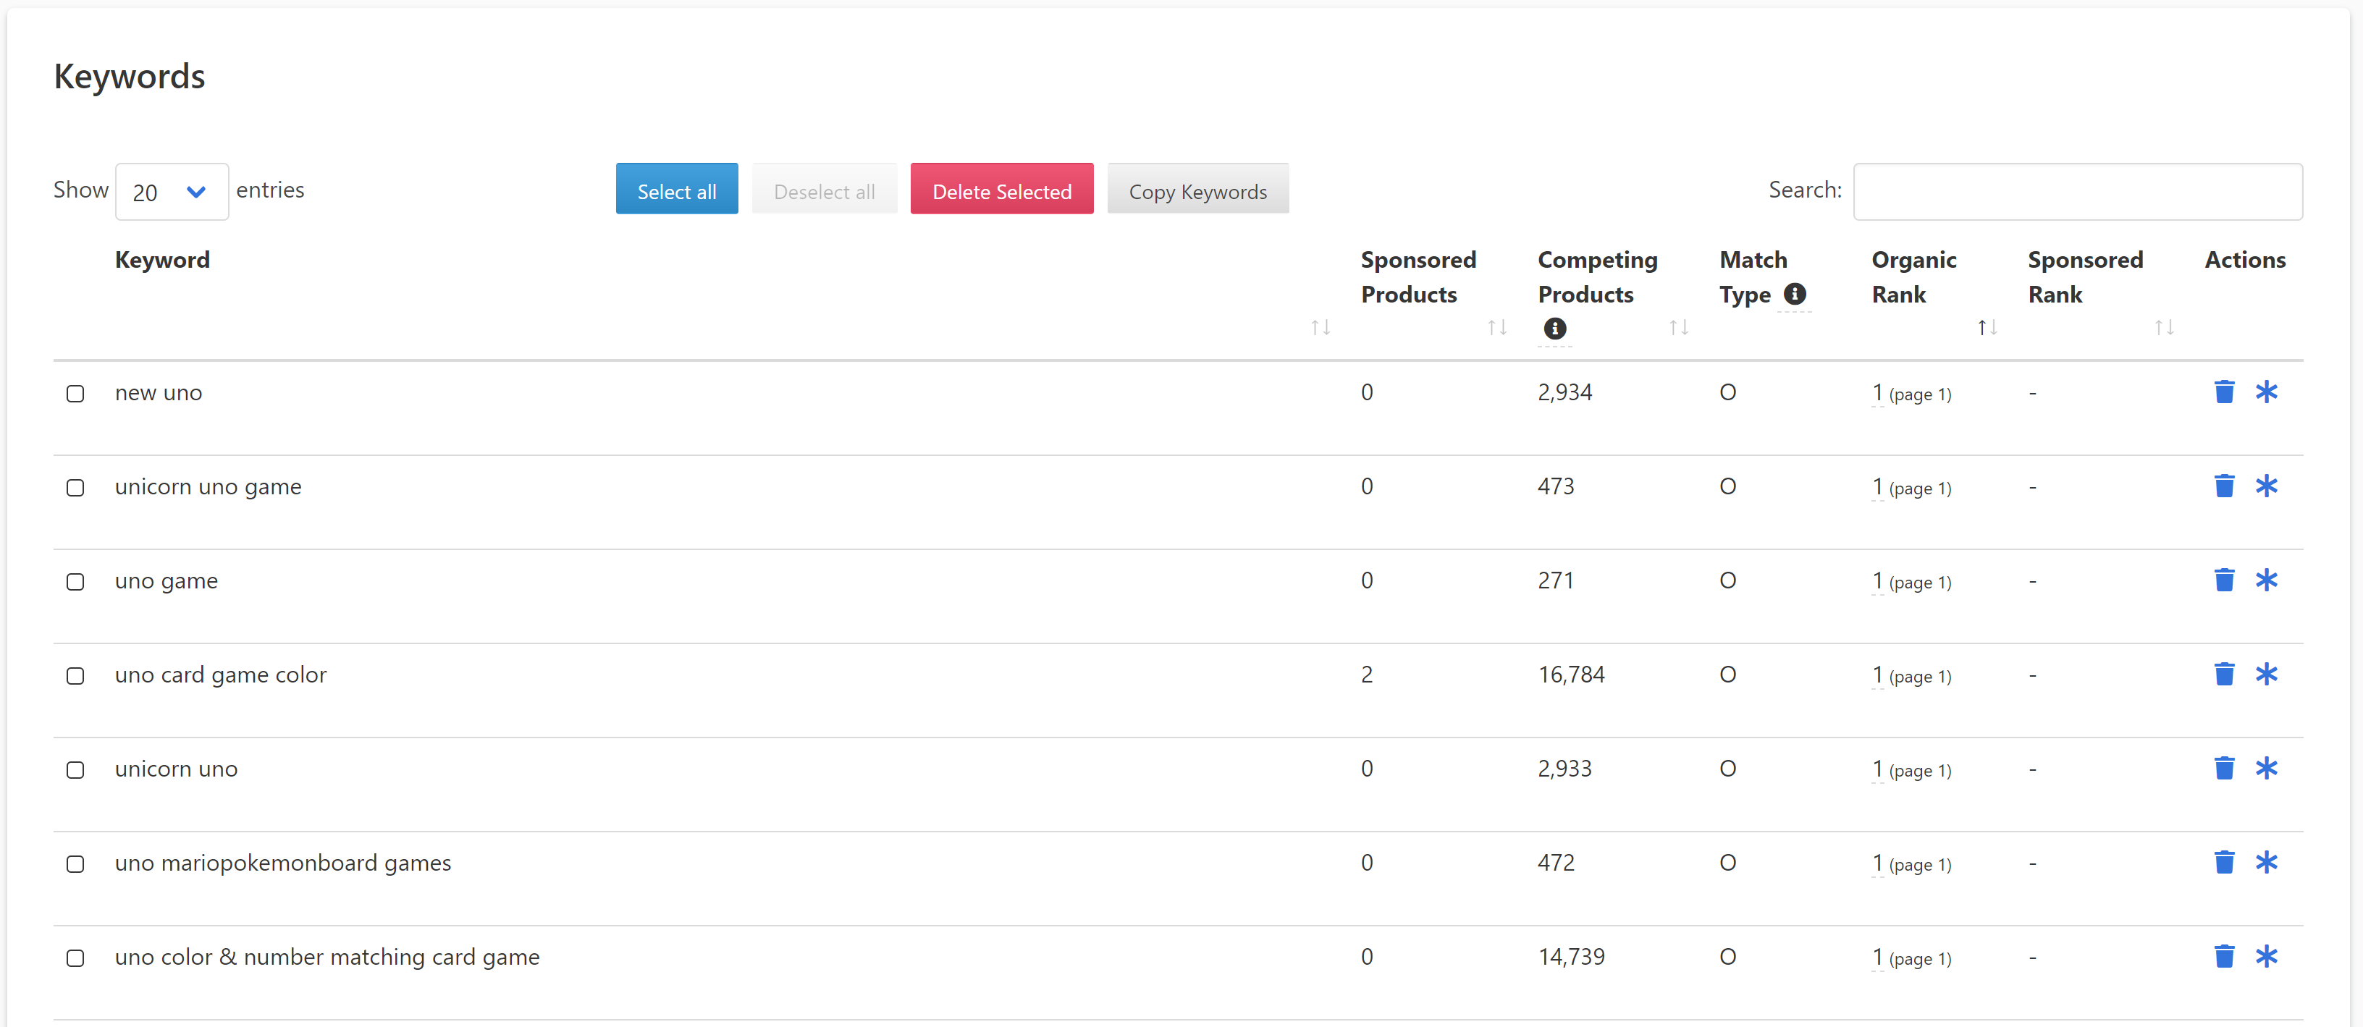Screen dimensions: 2363x1027
Task: Sort by the Organic Rank column arrows
Action: tap(1987, 327)
